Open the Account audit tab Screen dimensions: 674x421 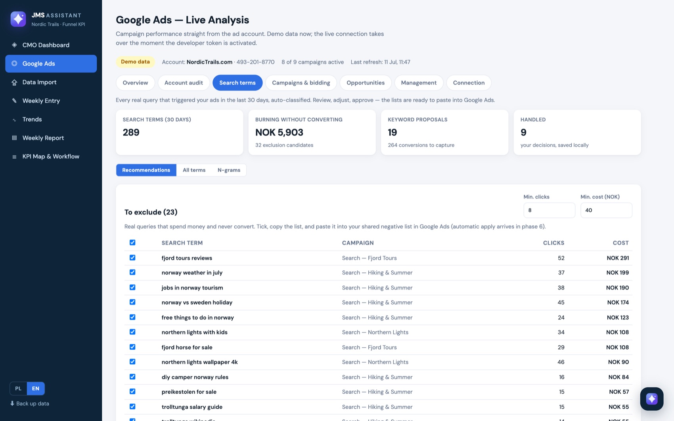(184, 82)
